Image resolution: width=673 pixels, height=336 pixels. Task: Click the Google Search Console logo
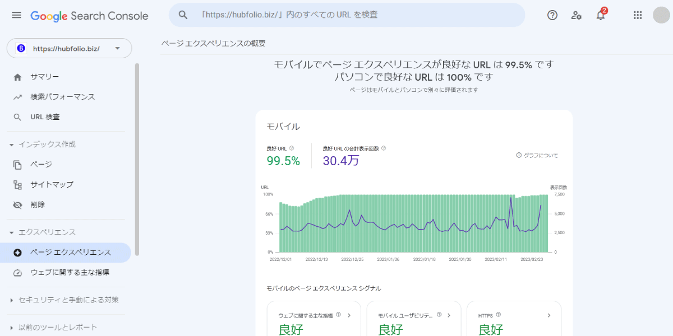[89, 16]
